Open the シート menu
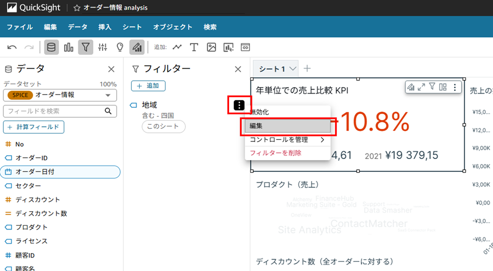The width and height of the screenshot is (493, 271). pyautogui.click(x=132, y=27)
